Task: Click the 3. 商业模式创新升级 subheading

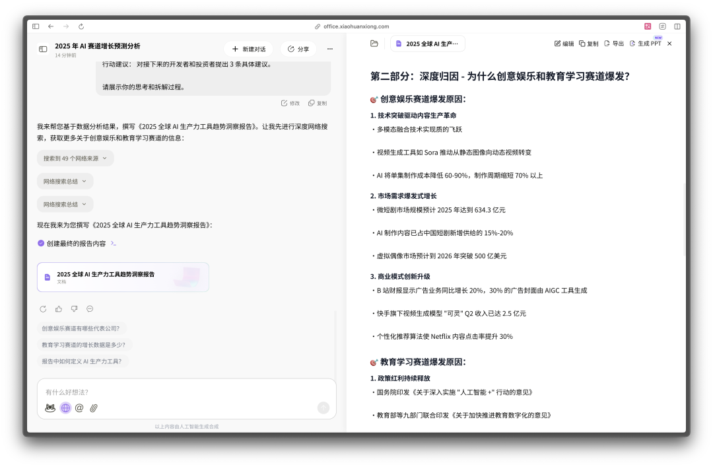Action: click(x=400, y=276)
